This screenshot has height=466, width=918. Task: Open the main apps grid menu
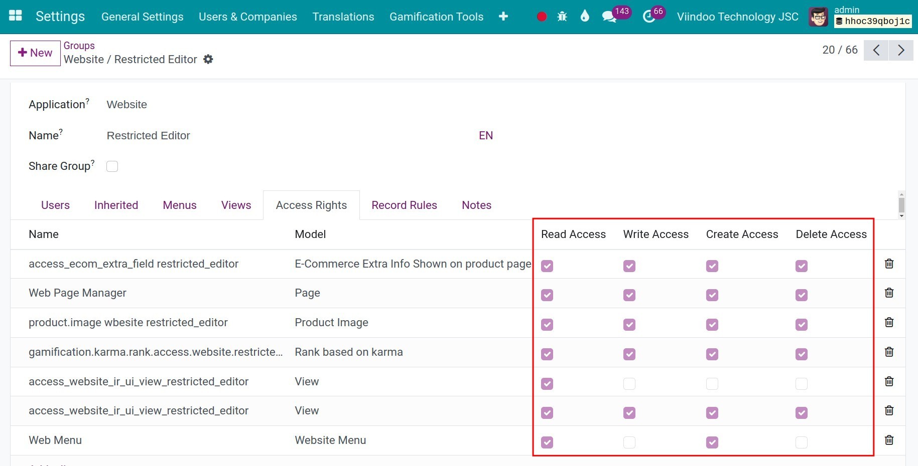click(x=16, y=16)
